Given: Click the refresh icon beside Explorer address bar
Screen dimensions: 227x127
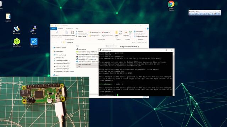Looking at the screenshot, I should click(x=134, y=42).
